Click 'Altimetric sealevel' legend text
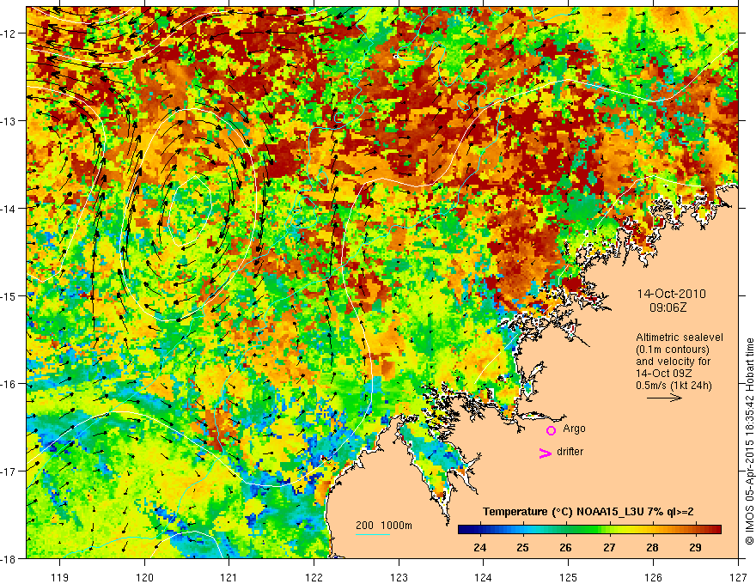Screen dimensions: 756x584 680,338
